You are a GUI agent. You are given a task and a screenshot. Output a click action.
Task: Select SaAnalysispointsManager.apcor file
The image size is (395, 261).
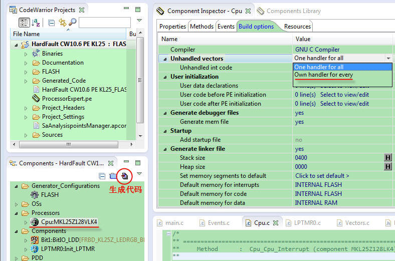84,126
